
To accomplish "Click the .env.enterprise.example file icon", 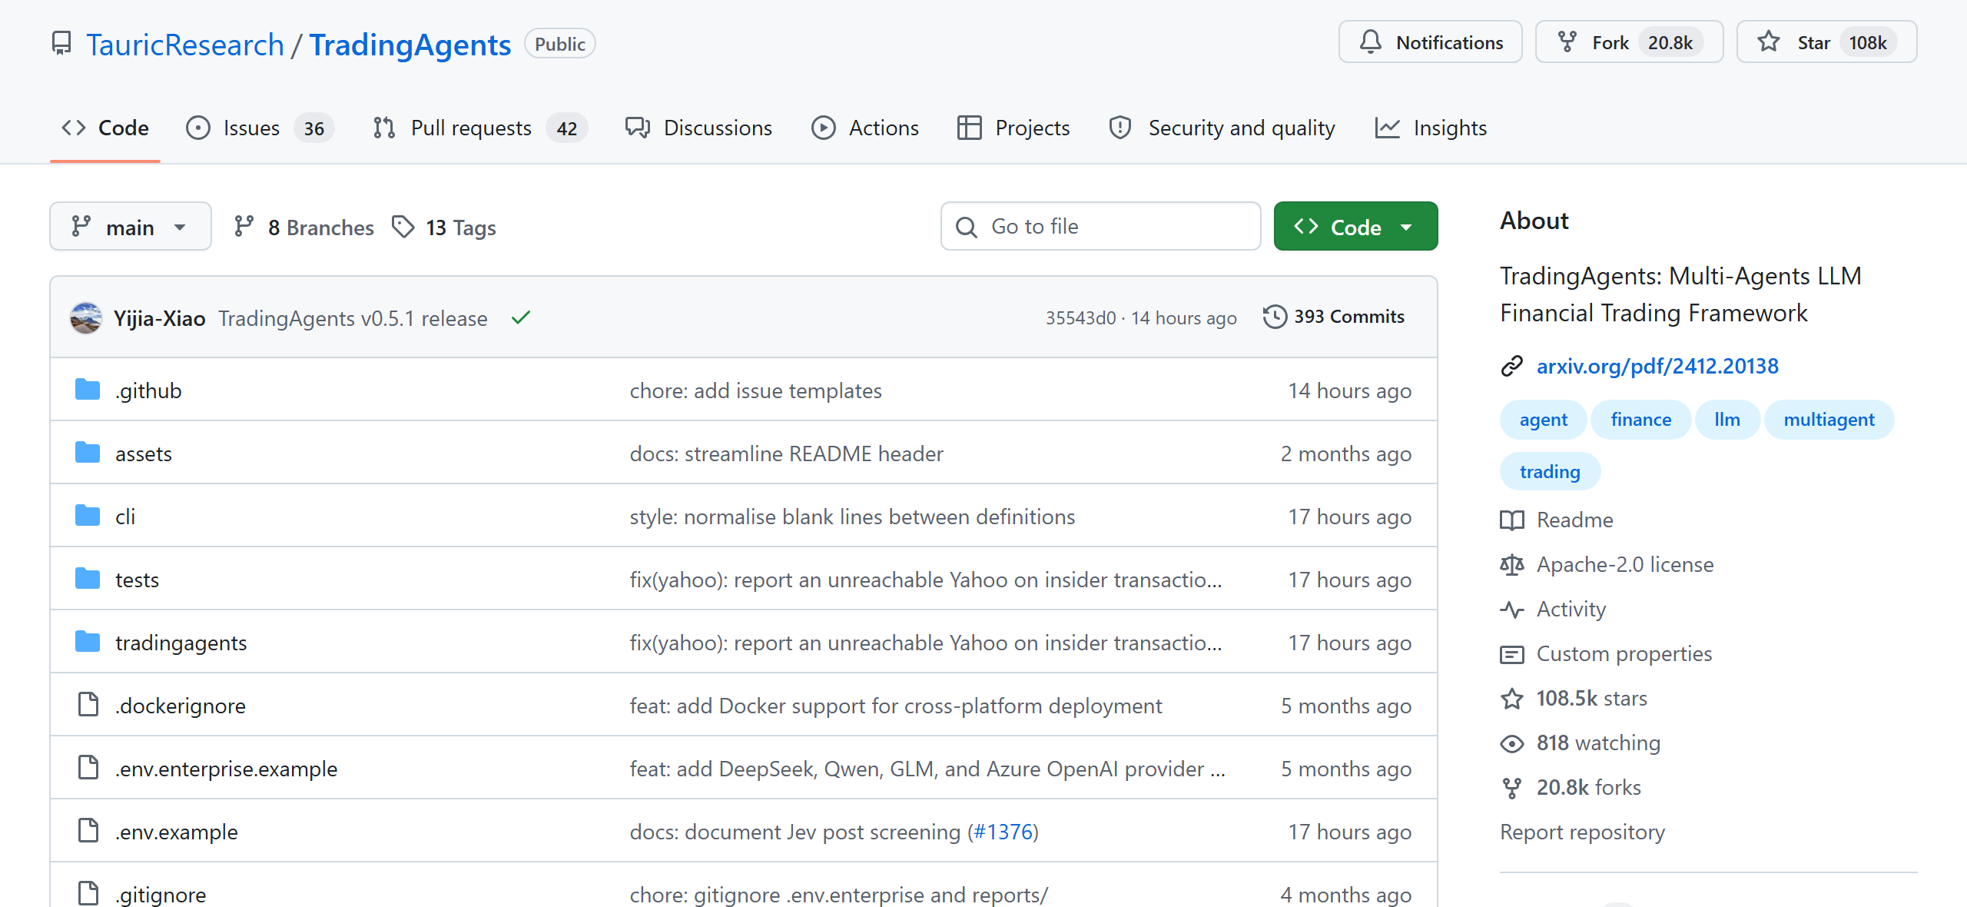I will (x=88, y=768).
